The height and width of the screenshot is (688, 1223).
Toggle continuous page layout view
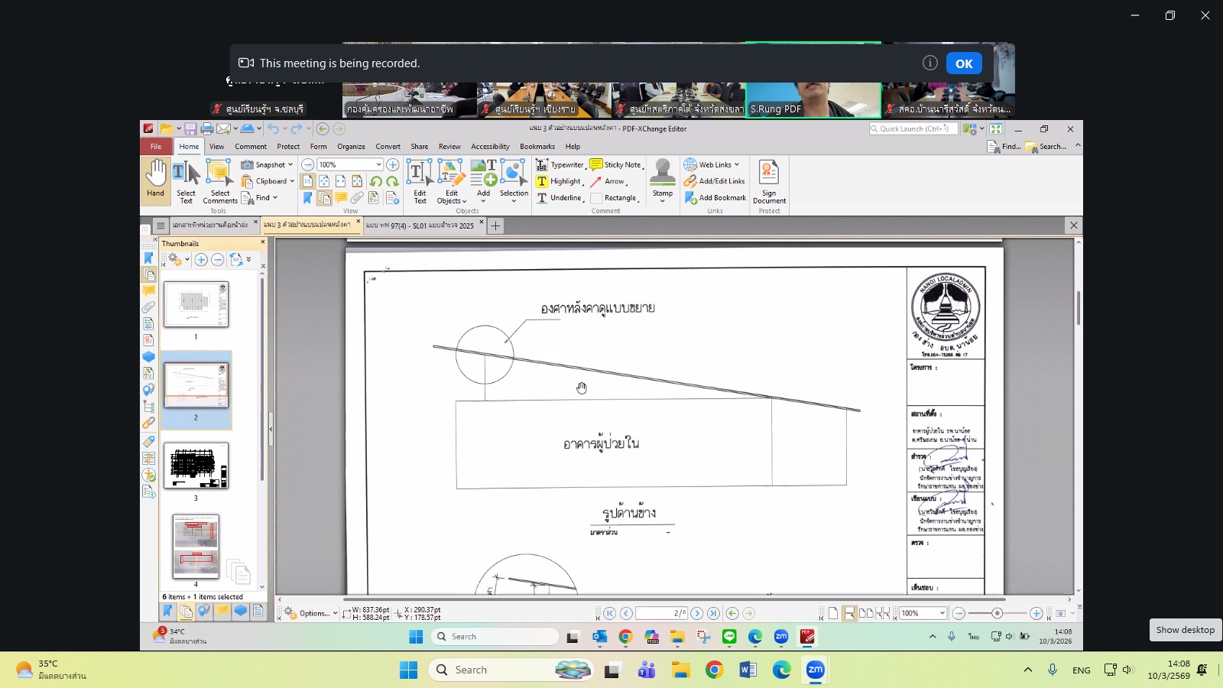pyautogui.click(x=849, y=613)
